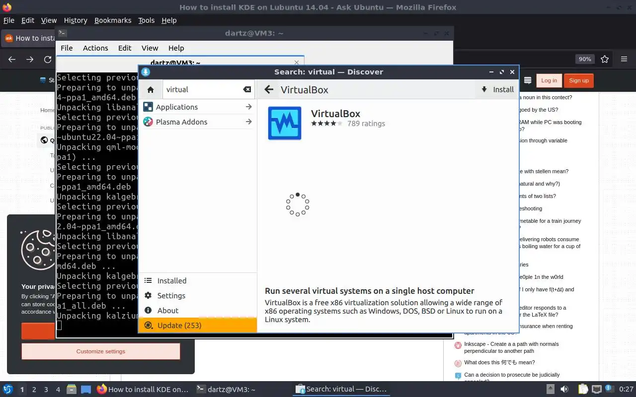Click the home icon in Discover
The height and width of the screenshot is (397, 636).
point(151,90)
